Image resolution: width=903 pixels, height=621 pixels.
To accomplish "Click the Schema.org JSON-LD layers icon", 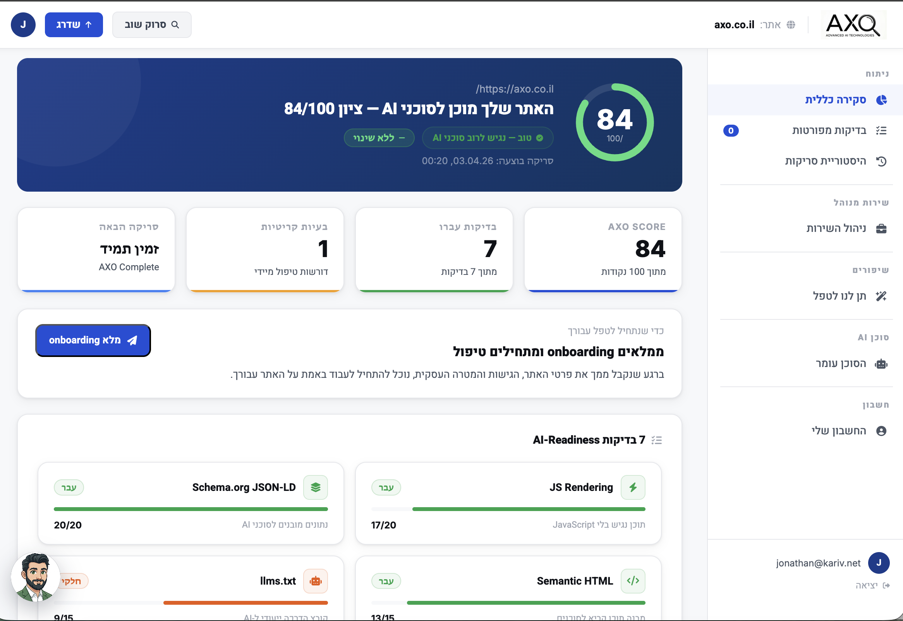I will coord(316,487).
